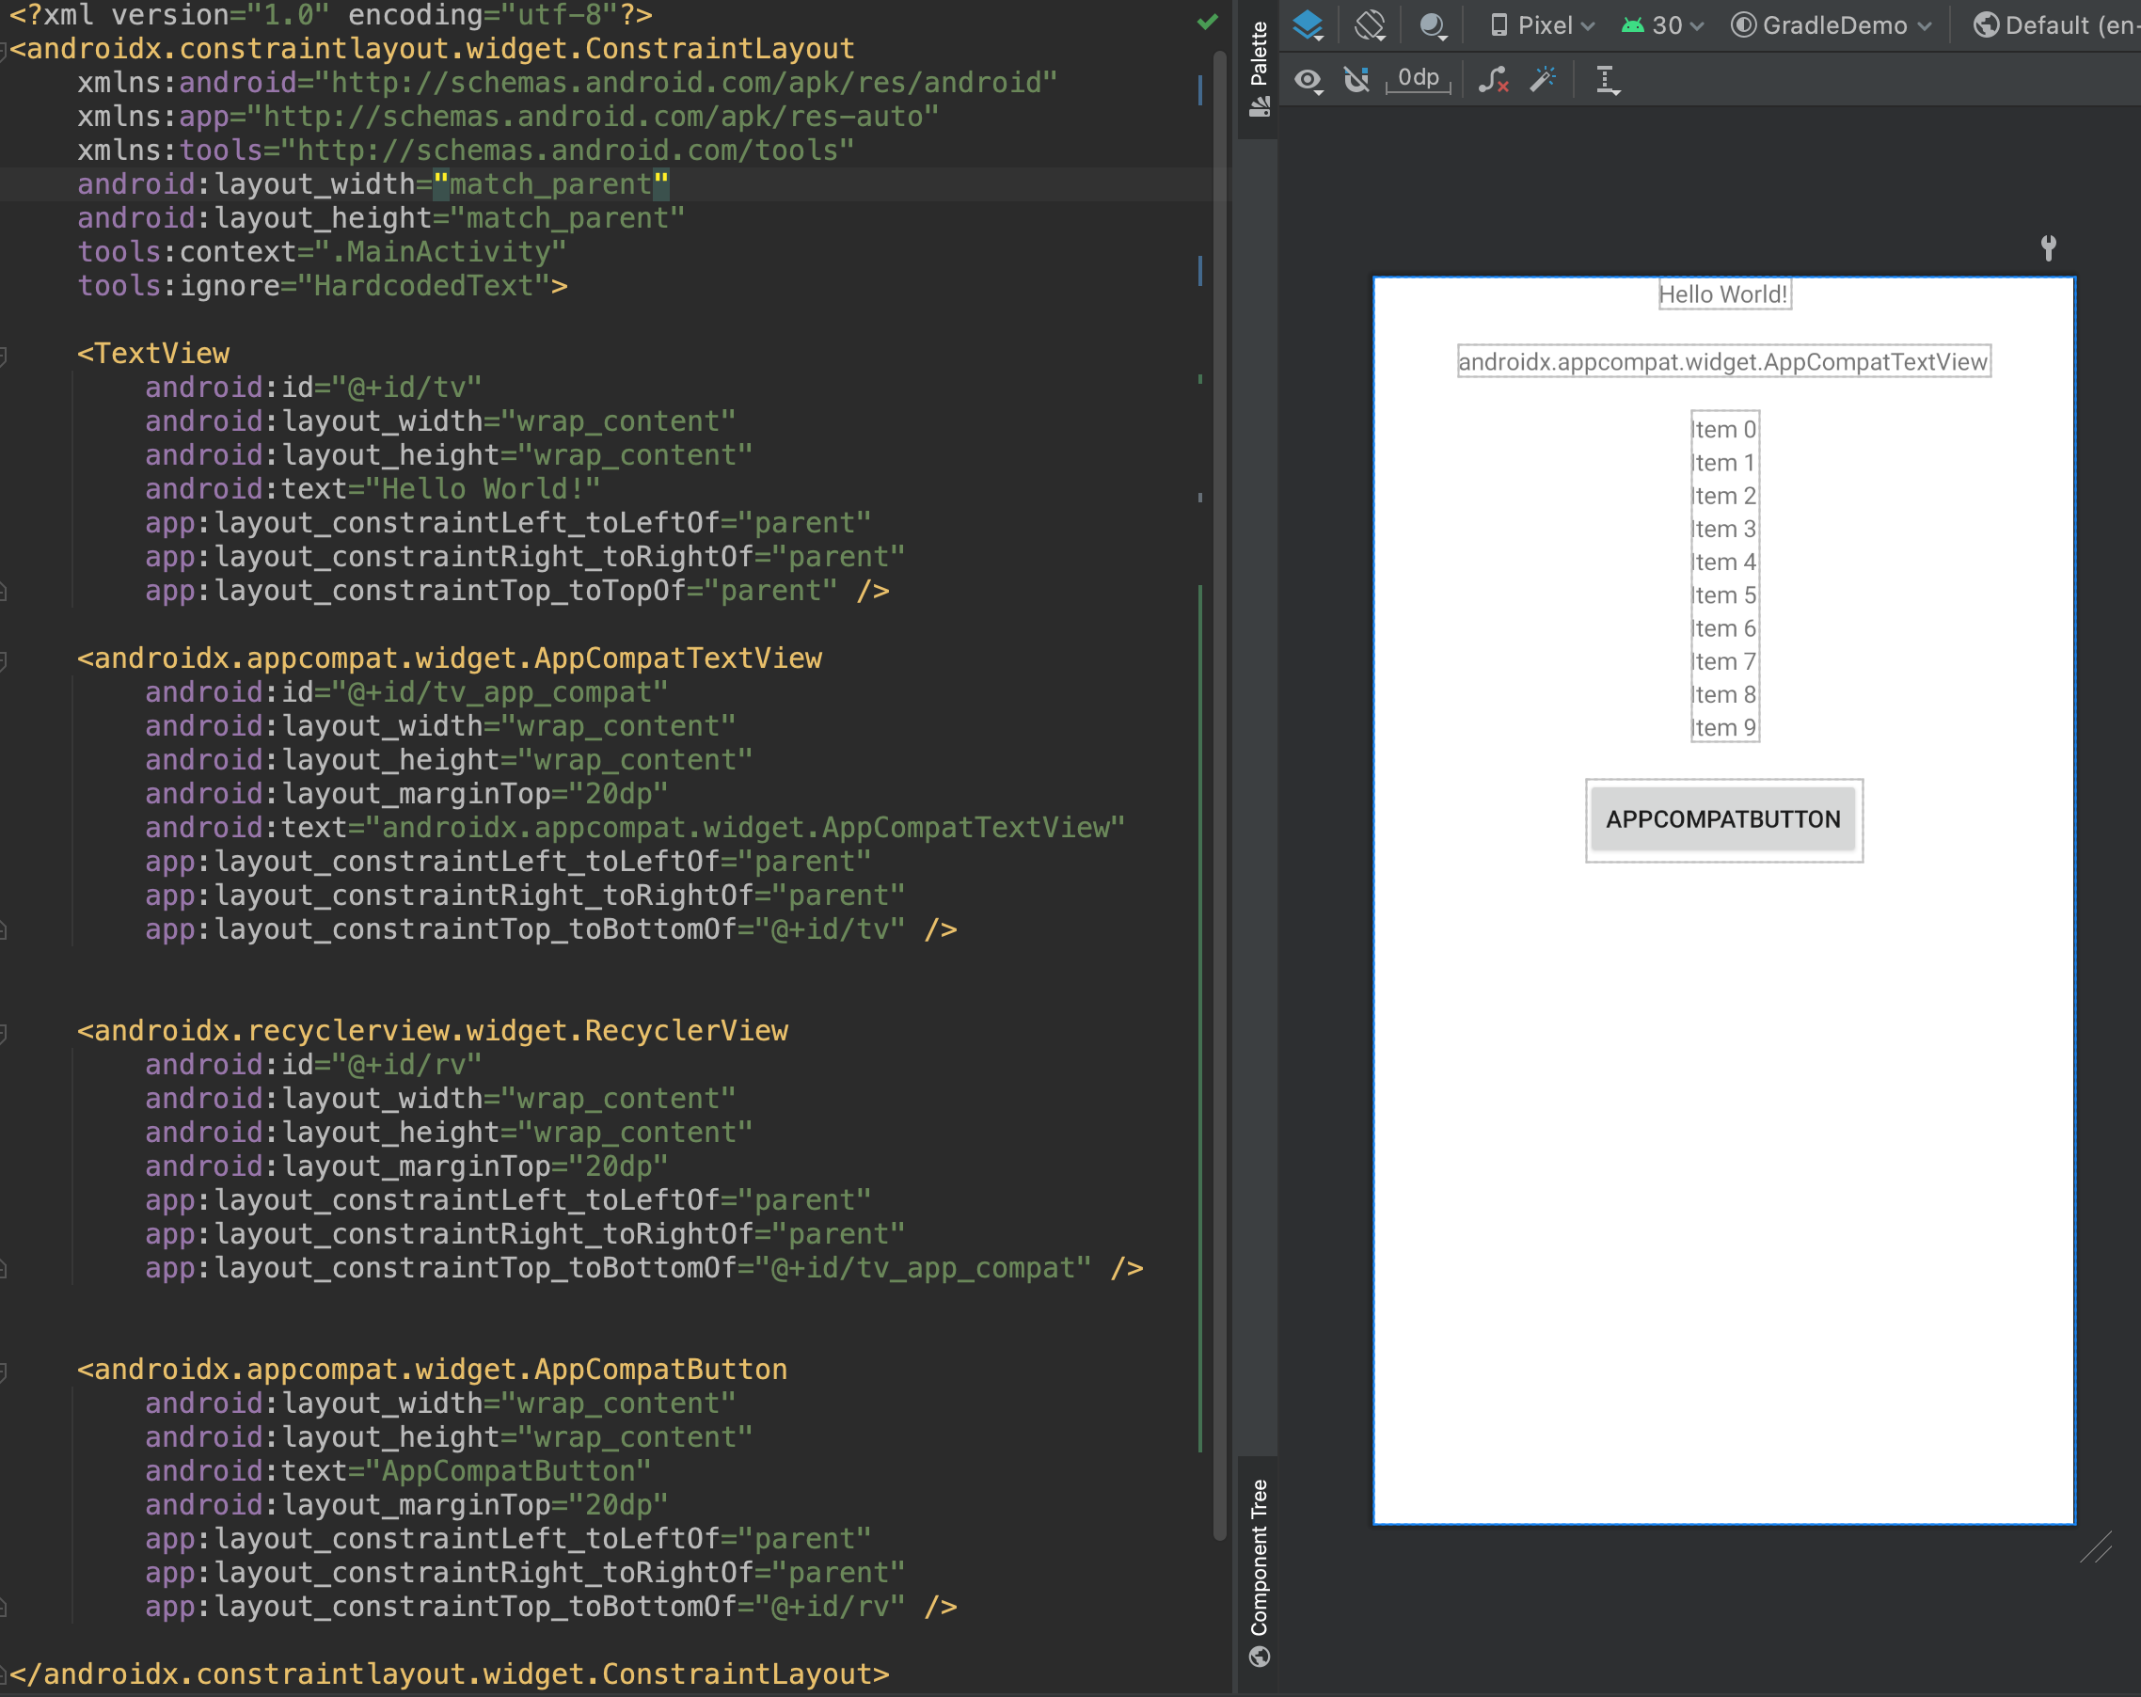The width and height of the screenshot is (2141, 1697).
Task: Click the green inspection checkmark icon
Action: [x=1207, y=22]
